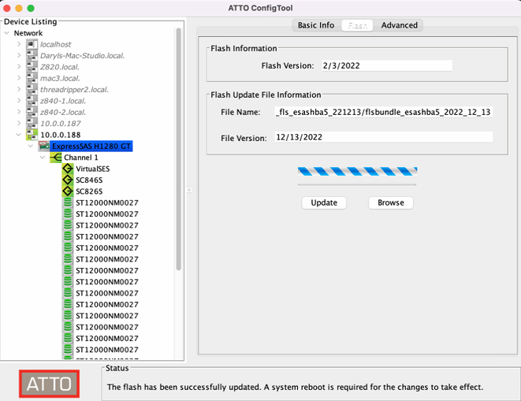This screenshot has height=401, width=521.
Task: Click the Daryls-Mac-Studio.local host icon
Action: [x=32, y=55]
